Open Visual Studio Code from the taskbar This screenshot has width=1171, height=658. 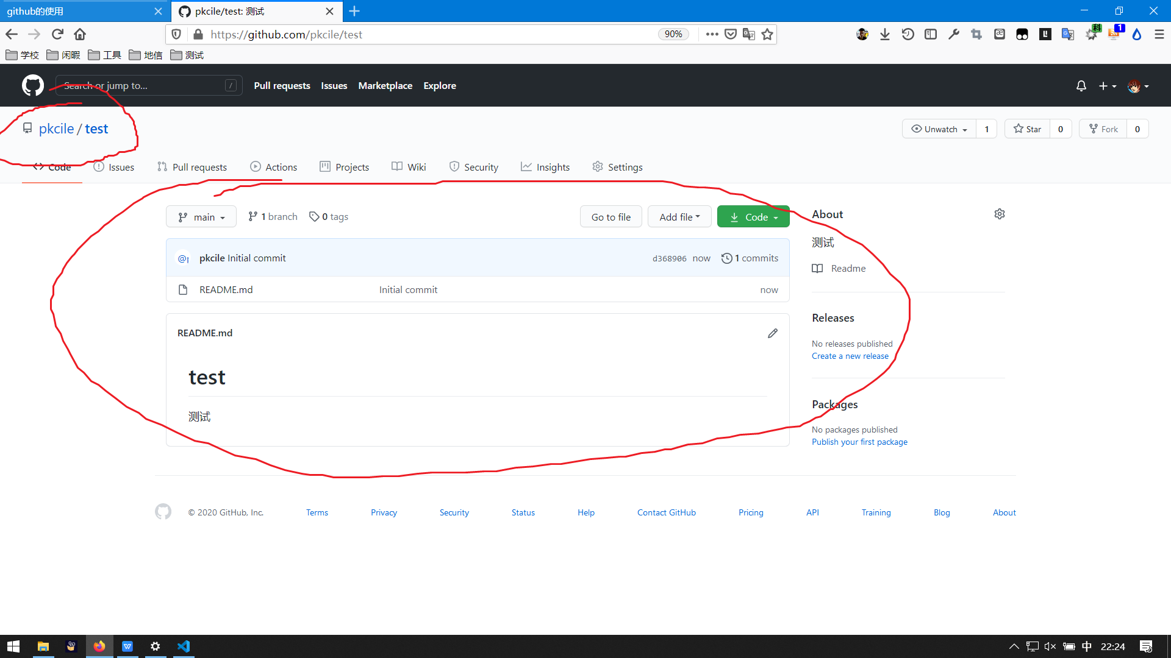pyautogui.click(x=184, y=646)
